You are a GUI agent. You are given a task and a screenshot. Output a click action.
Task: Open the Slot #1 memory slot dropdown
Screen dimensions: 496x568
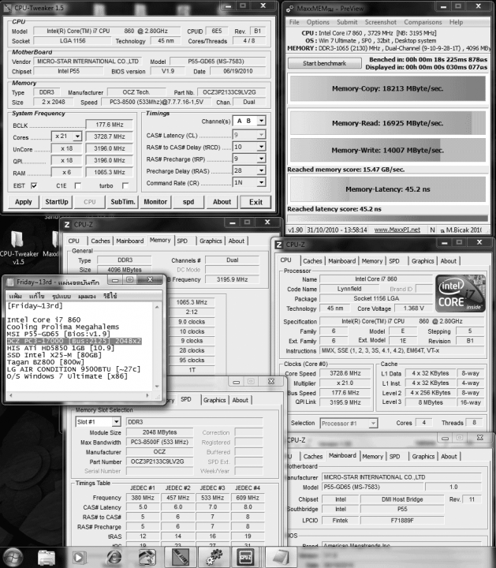coord(116,422)
